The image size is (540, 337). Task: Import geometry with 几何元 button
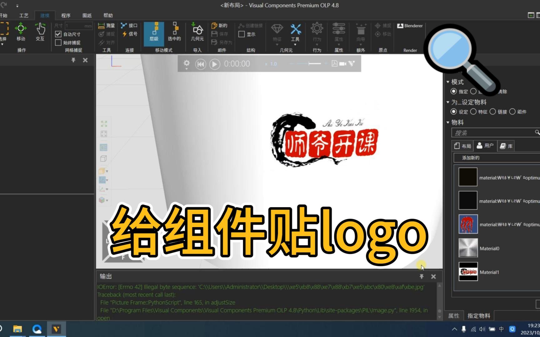coord(197,32)
